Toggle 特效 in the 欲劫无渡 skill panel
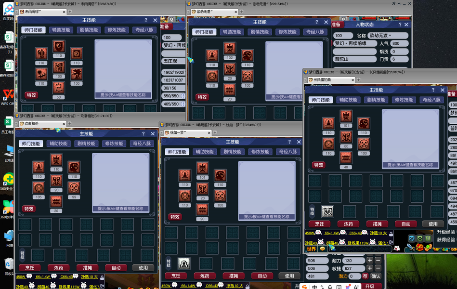 [202, 97]
